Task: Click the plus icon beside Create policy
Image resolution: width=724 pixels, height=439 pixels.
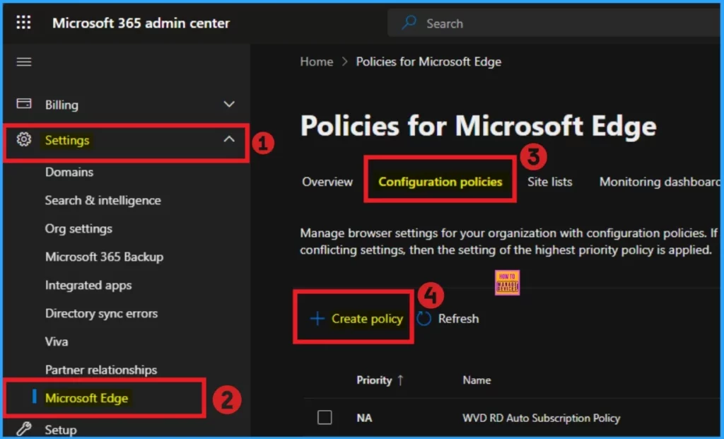Action: 317,319
